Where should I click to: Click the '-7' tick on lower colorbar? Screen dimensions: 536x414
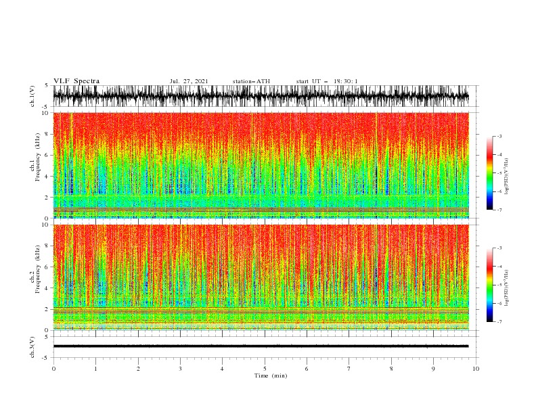499,322
